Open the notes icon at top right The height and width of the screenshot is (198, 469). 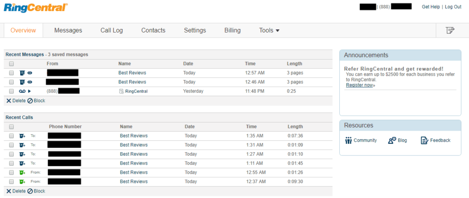point(450,30)
